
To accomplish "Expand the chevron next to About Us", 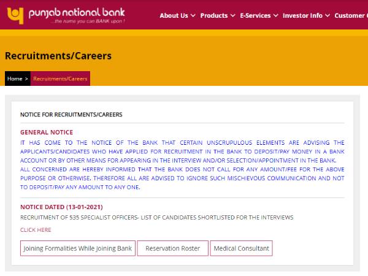I will [193, 15].
